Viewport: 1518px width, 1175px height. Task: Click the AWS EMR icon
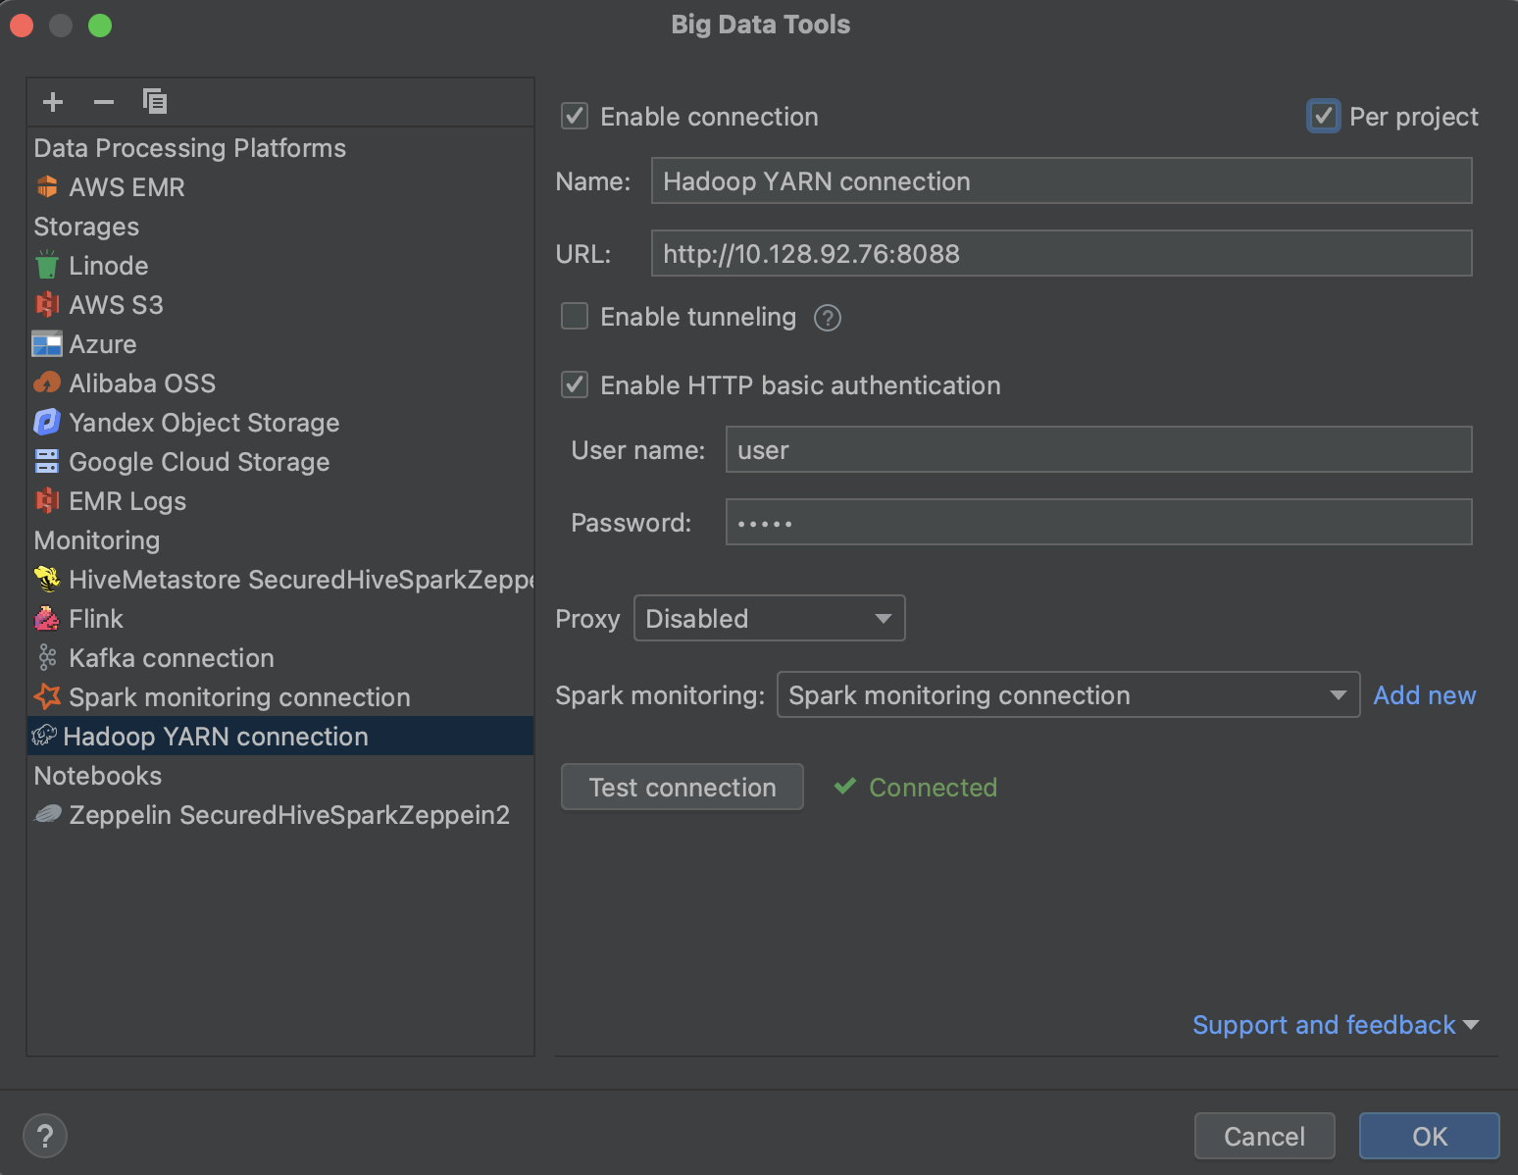pos(46,186)
